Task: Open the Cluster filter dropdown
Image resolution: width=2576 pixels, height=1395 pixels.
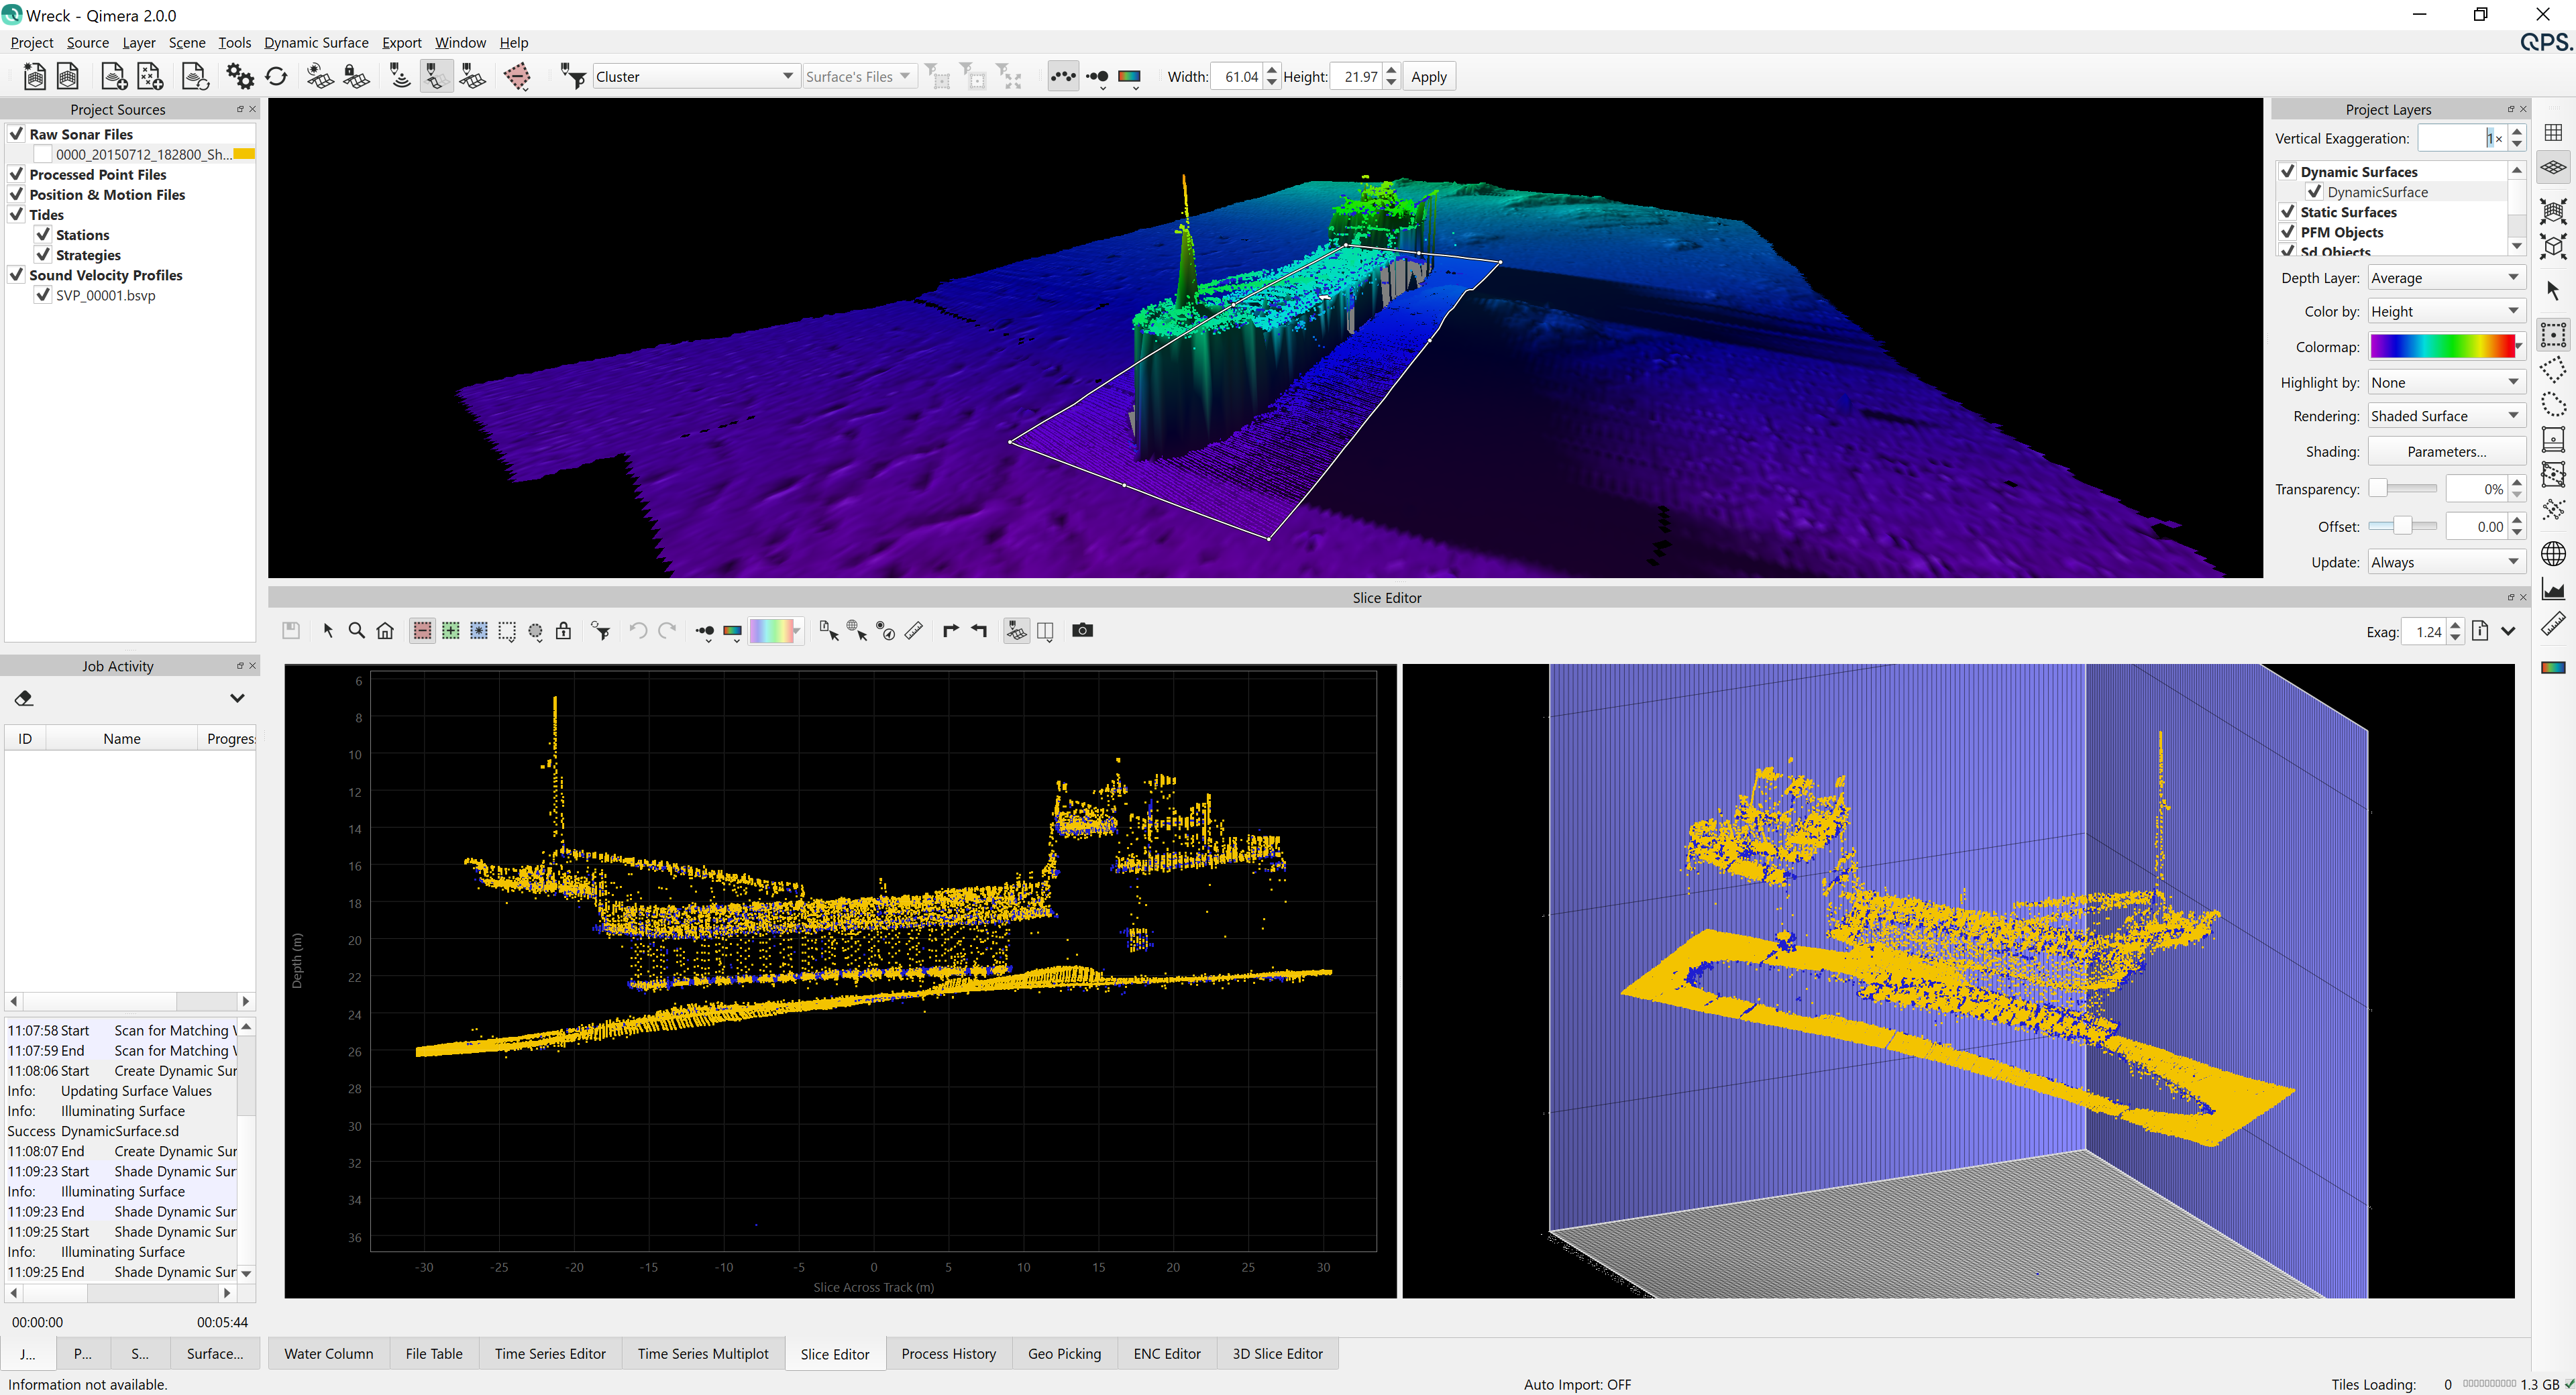Action: pos(695,76)
